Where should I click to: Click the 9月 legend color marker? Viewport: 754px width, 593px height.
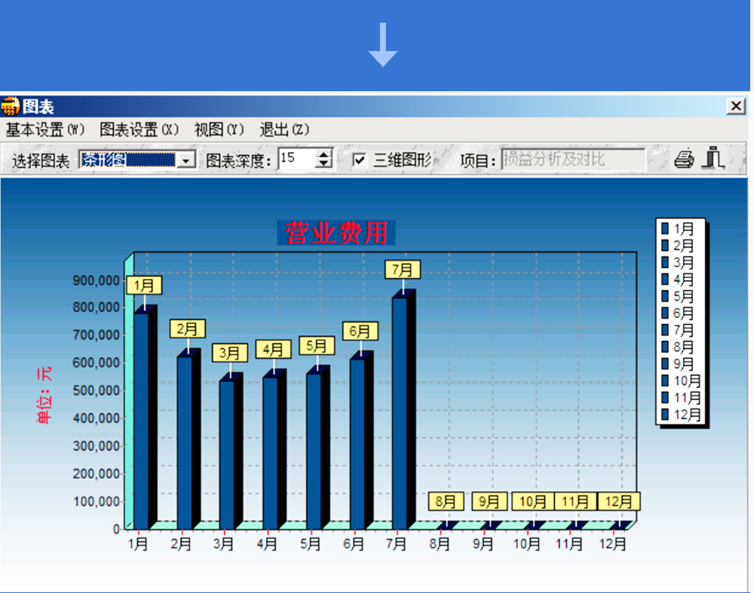pyautogui.click(x=665, y=364)
